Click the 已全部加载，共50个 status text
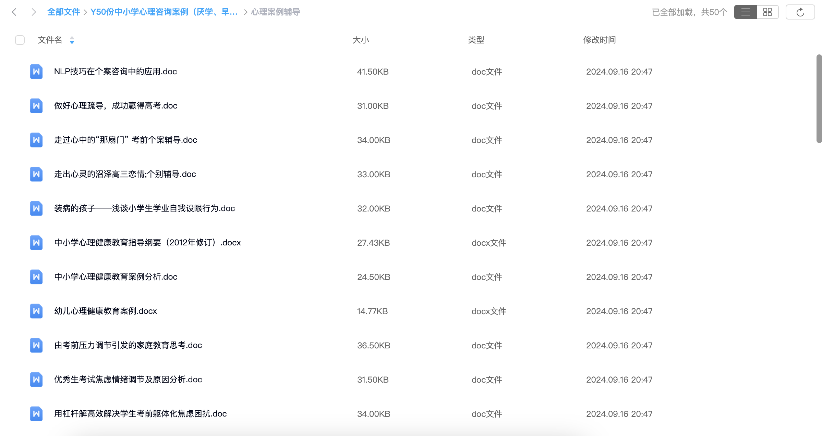This screenshot has height=436, width=822. (x=689, y=12)
